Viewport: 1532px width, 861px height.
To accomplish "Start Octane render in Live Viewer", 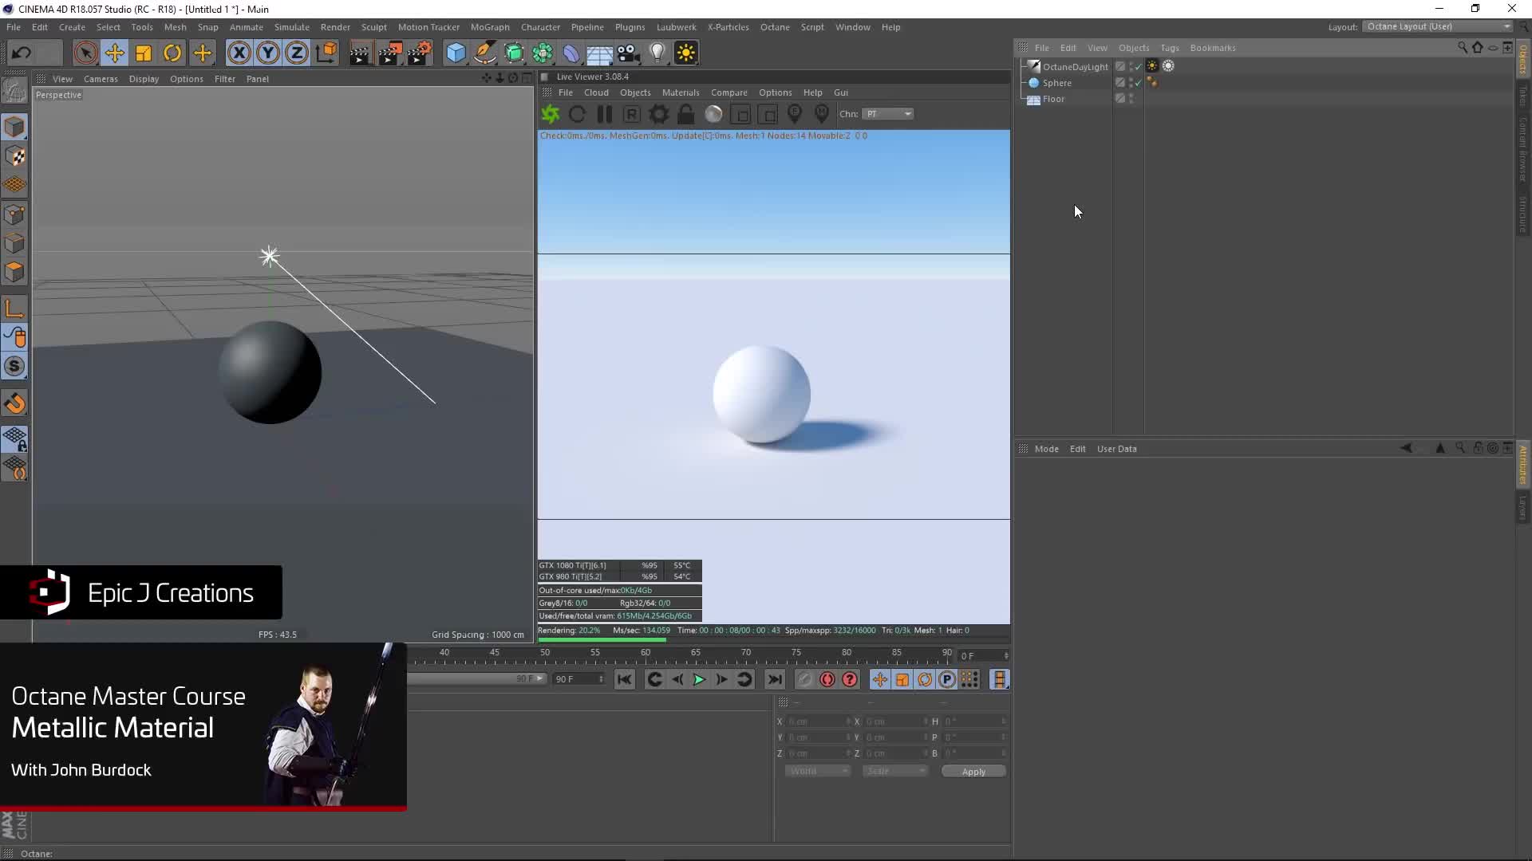I will point(551,114).
